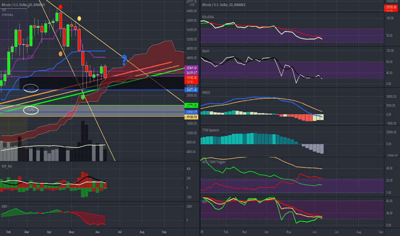Click the 21 year label on the indicator time axis
The width and height of the screenshot is (400, 236).
pyautogui.click(x=202, y=232)
